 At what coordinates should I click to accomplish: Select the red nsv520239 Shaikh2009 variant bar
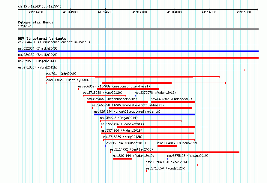138,58
